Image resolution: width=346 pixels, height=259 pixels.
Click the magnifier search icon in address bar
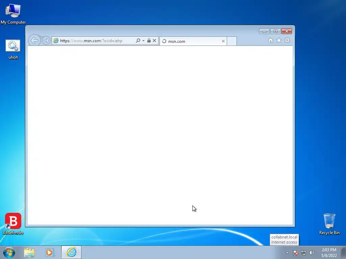(138, 40)
